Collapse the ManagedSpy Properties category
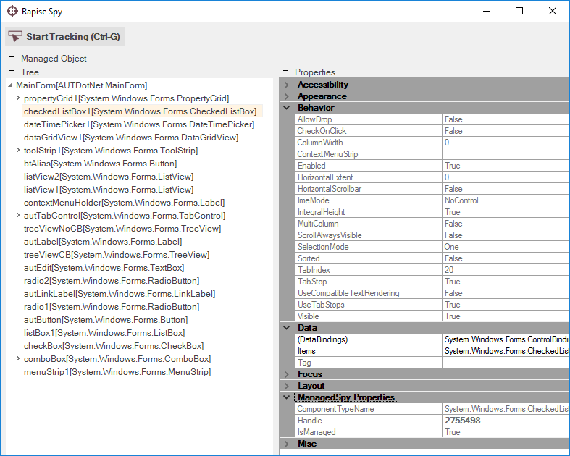Image resolution: width=570 pixels, height=456 pixels. tap(287, 397)
